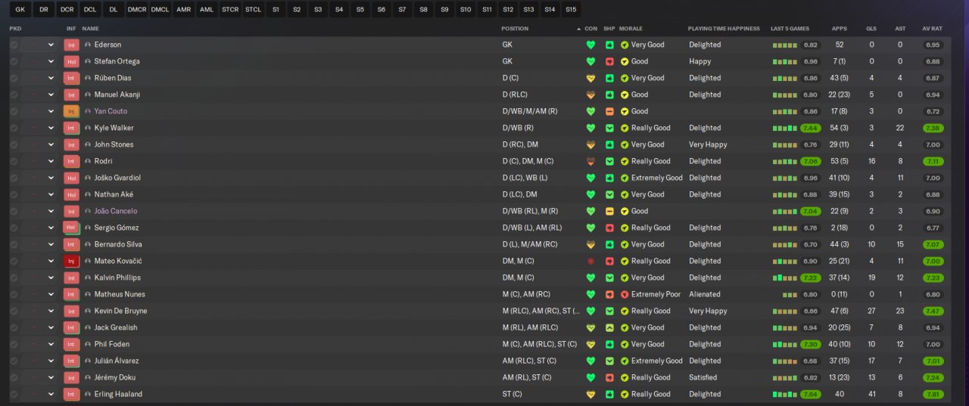Click player profile icon beside Jérémy Doku
This screenshot has height=406, width=969.
click(88, 377)
